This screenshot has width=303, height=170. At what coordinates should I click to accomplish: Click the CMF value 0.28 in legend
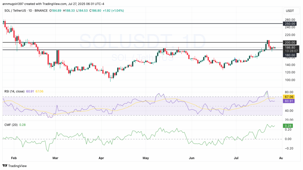point(22,125)
